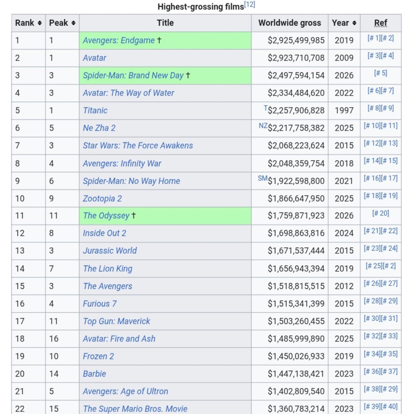Open reference [# 32] for Fire and Ash
This screenshot has width=414, height=414.
pyautogui.click(x=372, y=336)
